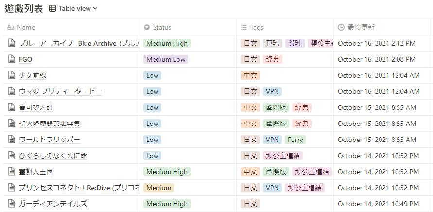Open the FGO page
The image size is (433, 212).
click(x=26, y=59)
